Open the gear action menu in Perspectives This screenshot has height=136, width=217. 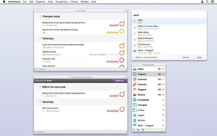click(x=139, y=130)
